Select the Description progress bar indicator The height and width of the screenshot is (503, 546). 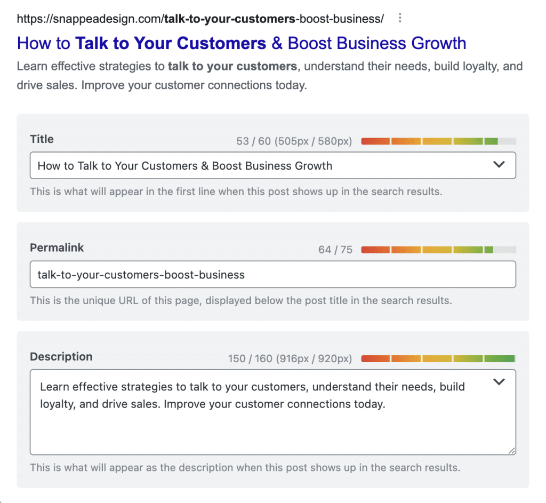[x=438, y=358]
